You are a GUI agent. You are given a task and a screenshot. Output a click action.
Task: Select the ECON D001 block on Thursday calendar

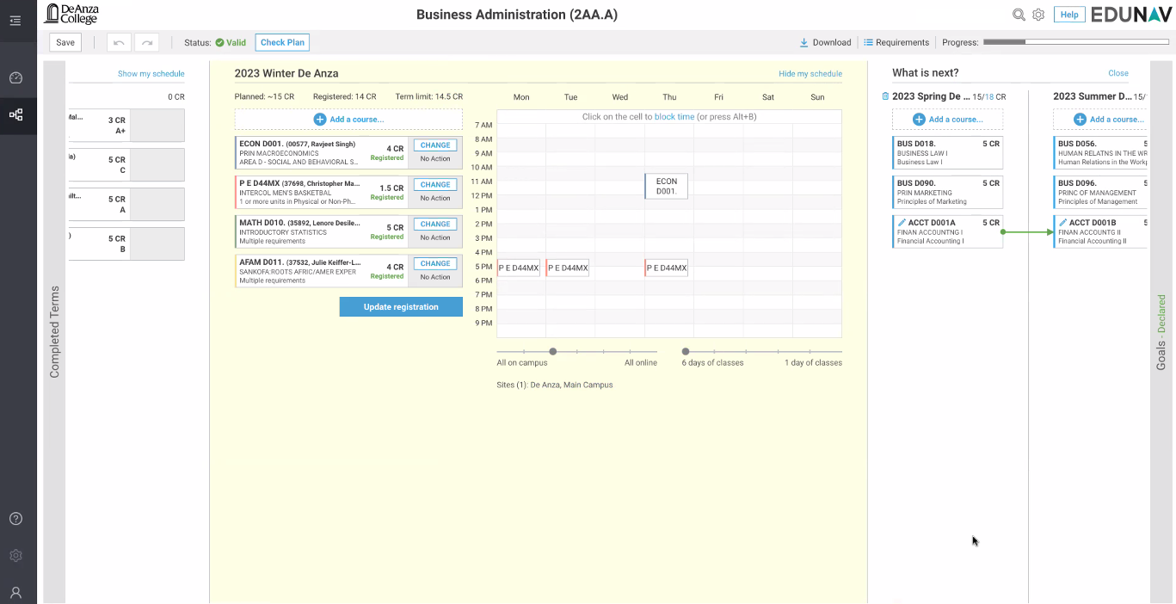[x=667, y=186]
